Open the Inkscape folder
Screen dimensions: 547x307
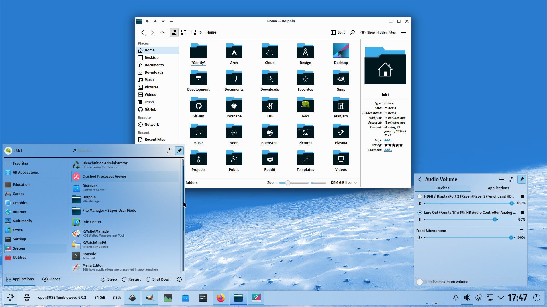tap(234, 107)
